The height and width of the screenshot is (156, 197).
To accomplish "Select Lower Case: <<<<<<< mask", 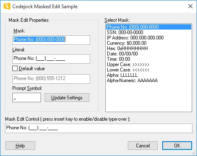I will coord(149,70).
